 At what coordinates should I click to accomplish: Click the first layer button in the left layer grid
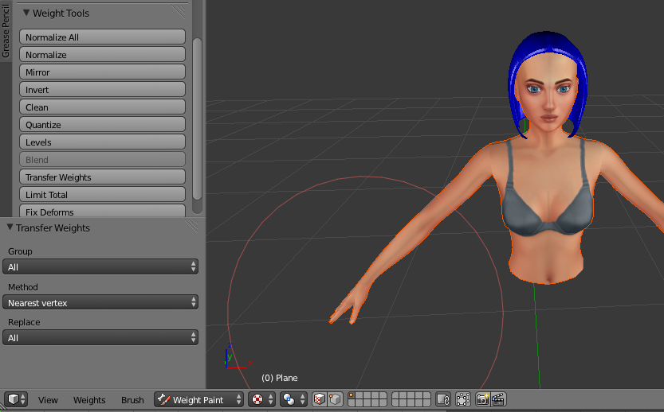pos(352,395)
